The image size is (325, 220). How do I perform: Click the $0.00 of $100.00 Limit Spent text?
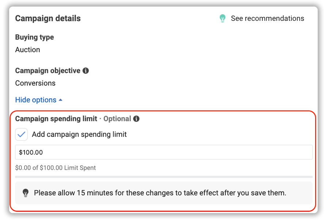55,168
